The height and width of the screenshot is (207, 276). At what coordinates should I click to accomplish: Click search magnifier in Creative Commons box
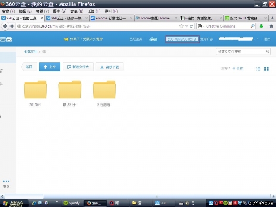pos(252,26)
